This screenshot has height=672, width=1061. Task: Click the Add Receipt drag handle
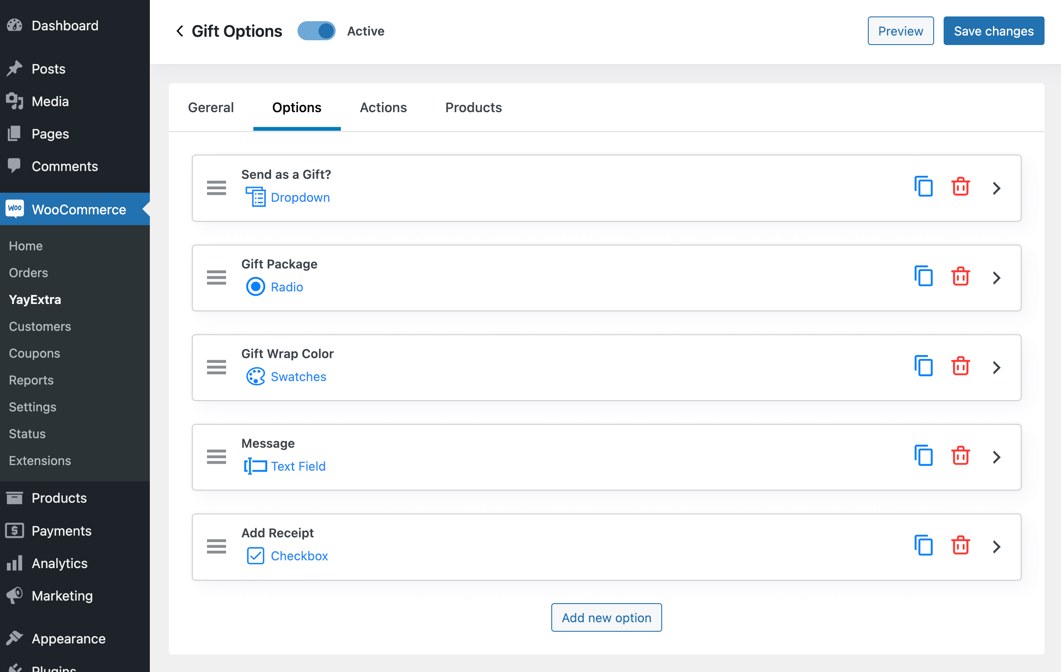click(x=217, y=547)
